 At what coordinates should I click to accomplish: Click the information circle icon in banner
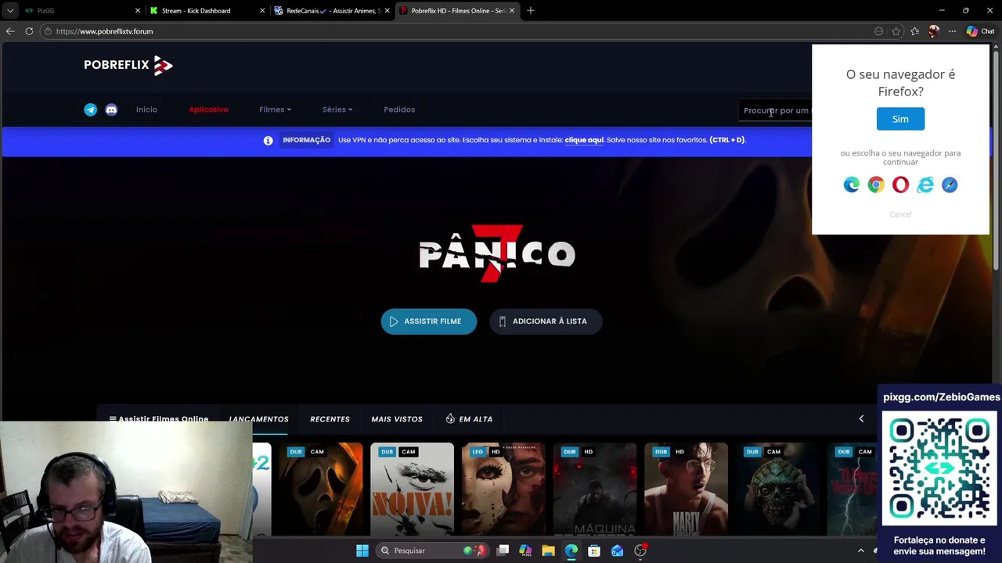(x=268, y=140)
